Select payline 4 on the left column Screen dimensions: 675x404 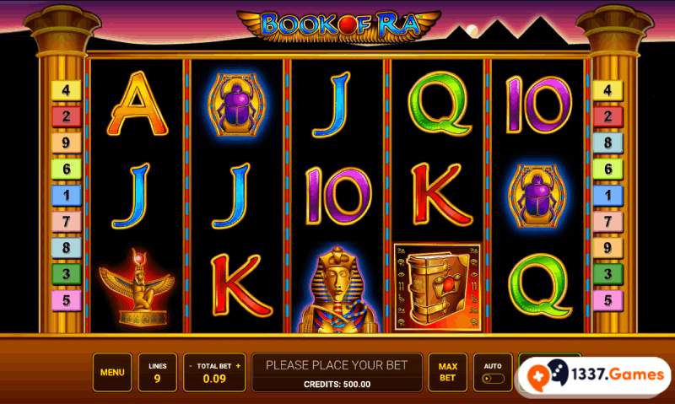pyautogui.click(x=66, y=90)
